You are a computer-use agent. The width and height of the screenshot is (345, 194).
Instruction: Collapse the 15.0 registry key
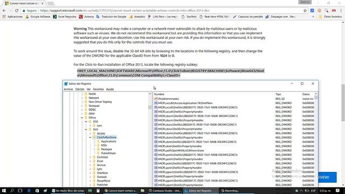[86, 122]
